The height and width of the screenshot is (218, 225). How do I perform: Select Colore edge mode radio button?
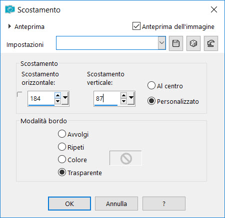pos(62,159)
